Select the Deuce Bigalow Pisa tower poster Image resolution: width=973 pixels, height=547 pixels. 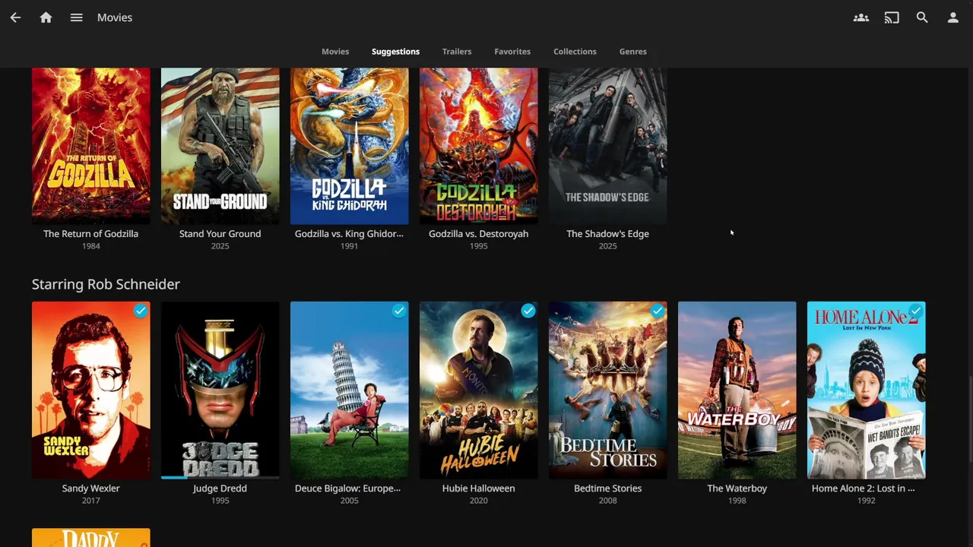(x=349, y=390)
